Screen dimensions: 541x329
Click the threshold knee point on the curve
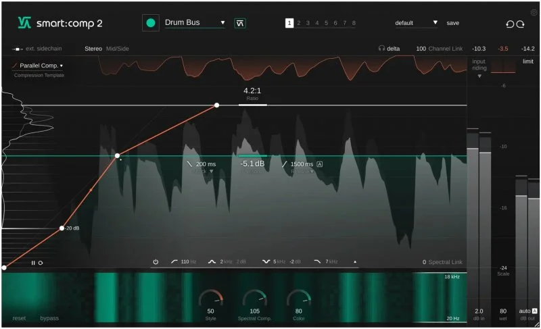[117, 155]
